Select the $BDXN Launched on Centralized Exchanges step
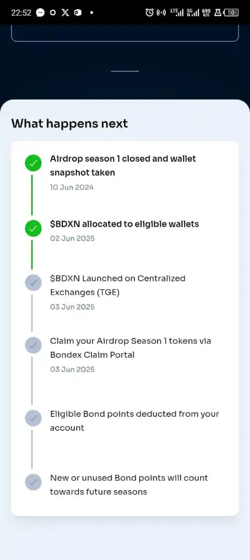Screen dimensions: 250x560 (118, 285)
